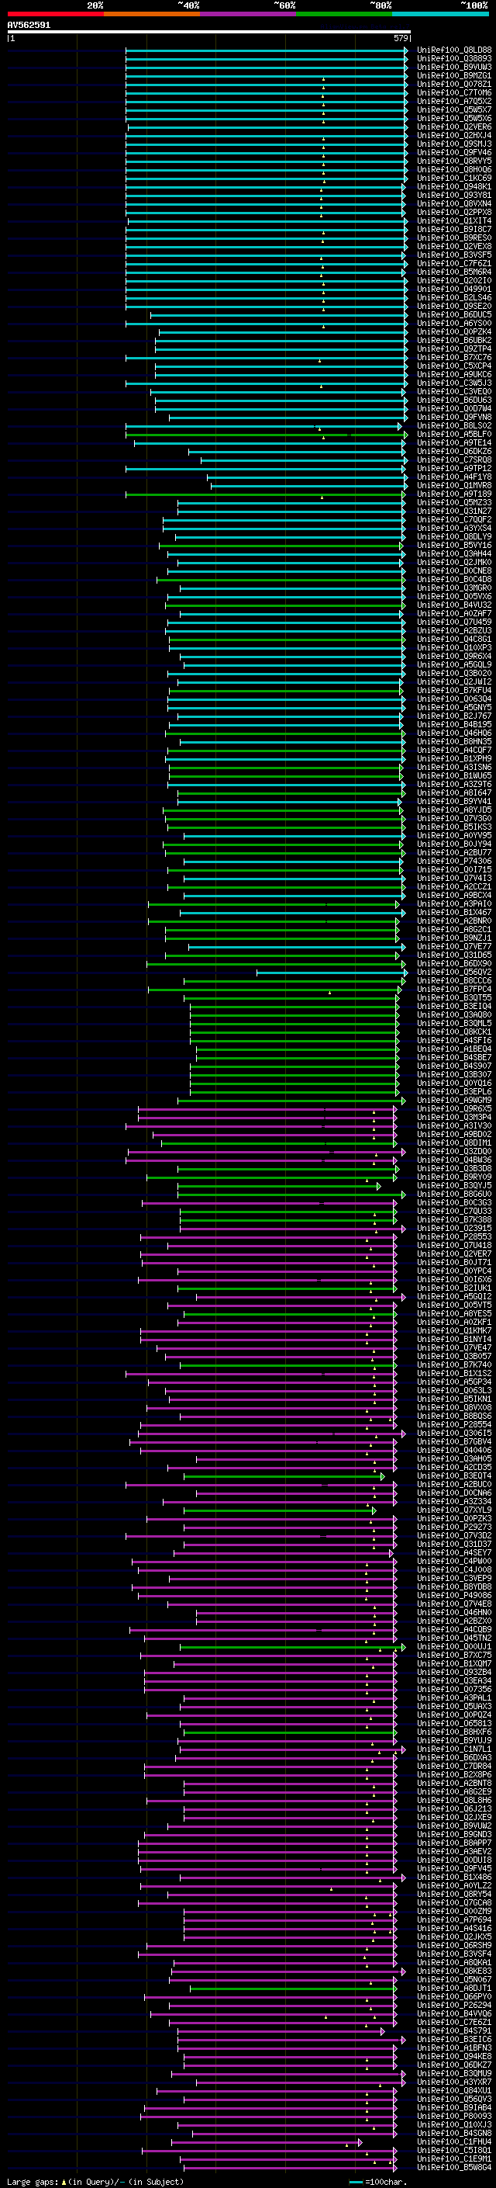Select hit label UniRef100_P26294
The image size is (496, 2188).
pyautogui.click(x=454, y=2006)
